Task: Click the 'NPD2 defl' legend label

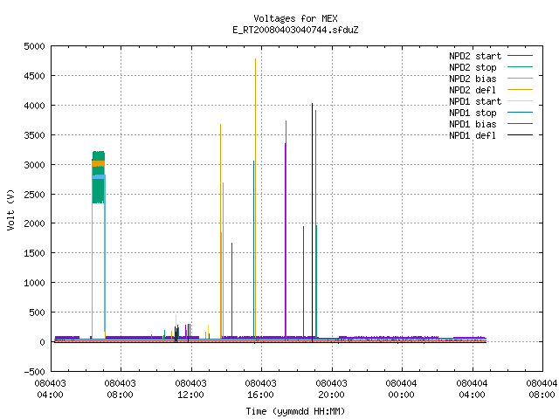Action: [473, 90]
